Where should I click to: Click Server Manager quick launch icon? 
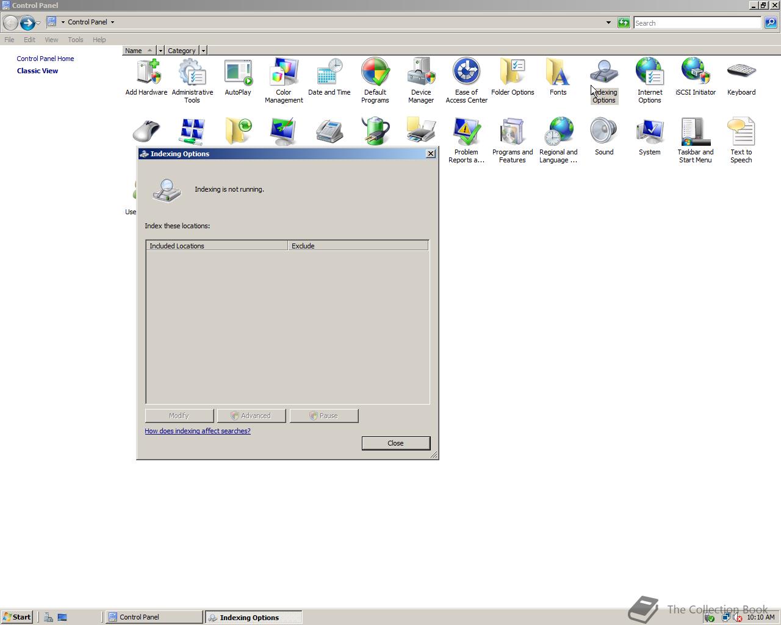coord(48,617)
